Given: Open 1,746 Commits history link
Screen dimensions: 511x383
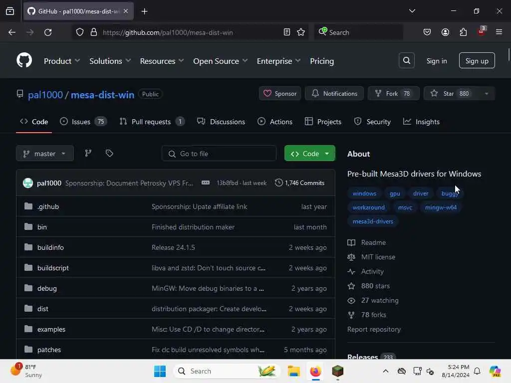Looking at the screenshot, I should tap(299, 183).
